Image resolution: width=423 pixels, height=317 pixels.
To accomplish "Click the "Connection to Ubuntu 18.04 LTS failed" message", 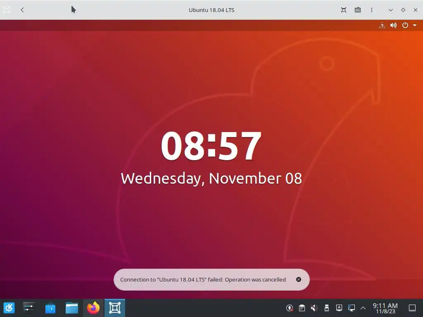I will click(x=203, y=279).
